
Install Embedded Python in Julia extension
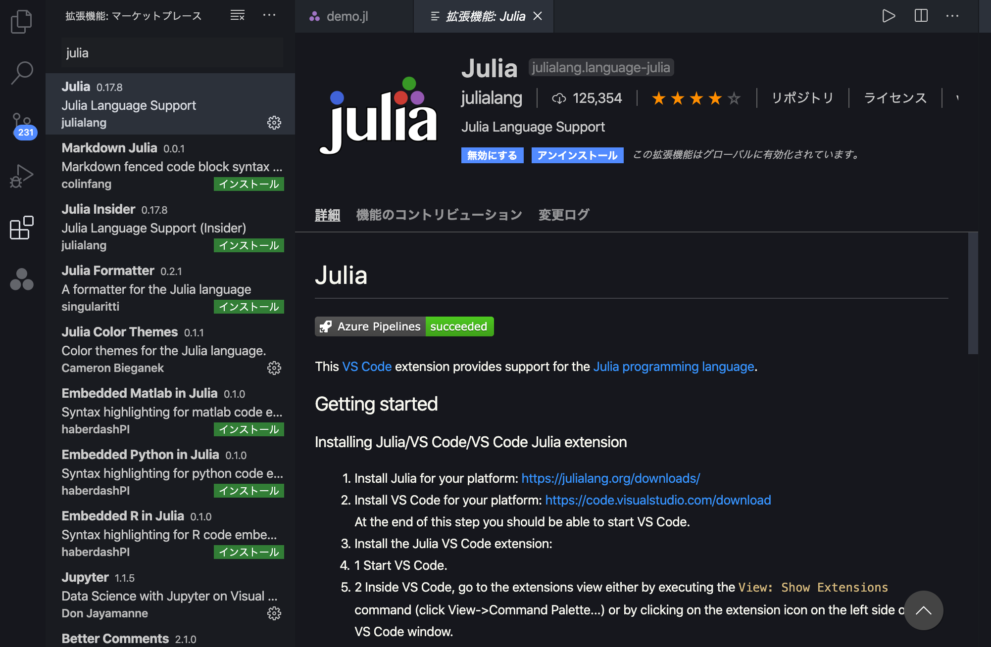click(x=249, y=491)
